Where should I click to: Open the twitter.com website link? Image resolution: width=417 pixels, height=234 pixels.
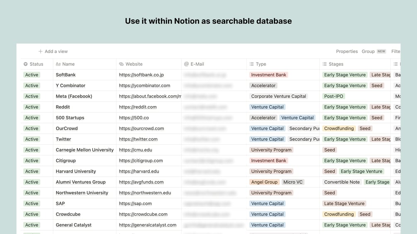tap(138, 139)
